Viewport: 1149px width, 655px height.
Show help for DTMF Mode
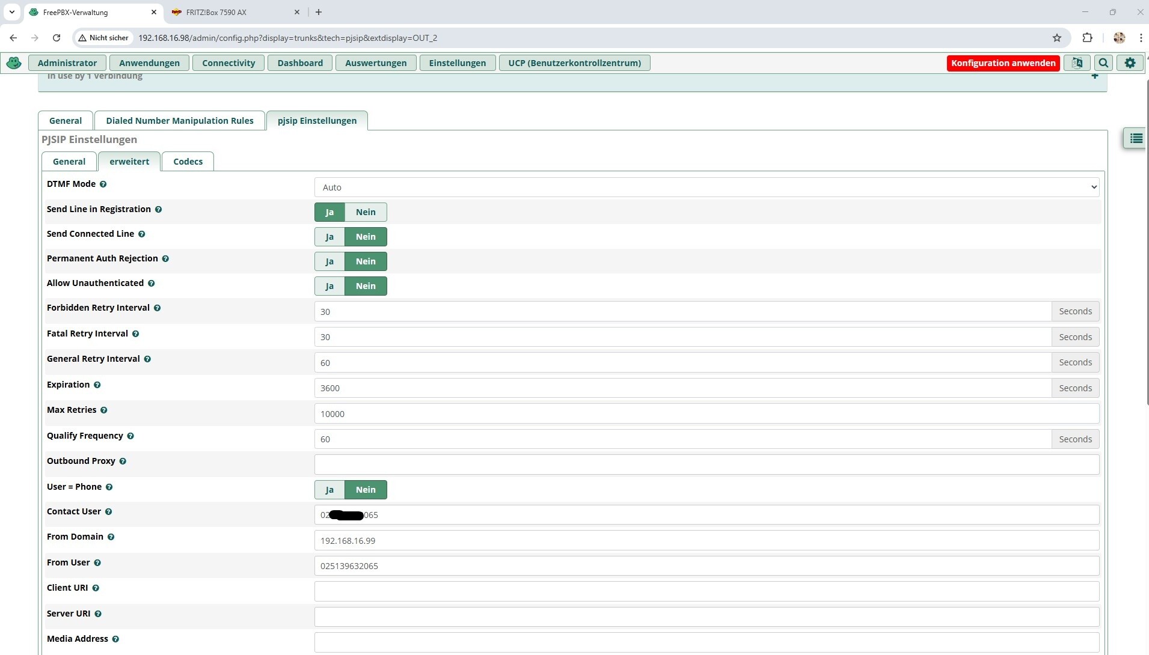coord(103,184)
